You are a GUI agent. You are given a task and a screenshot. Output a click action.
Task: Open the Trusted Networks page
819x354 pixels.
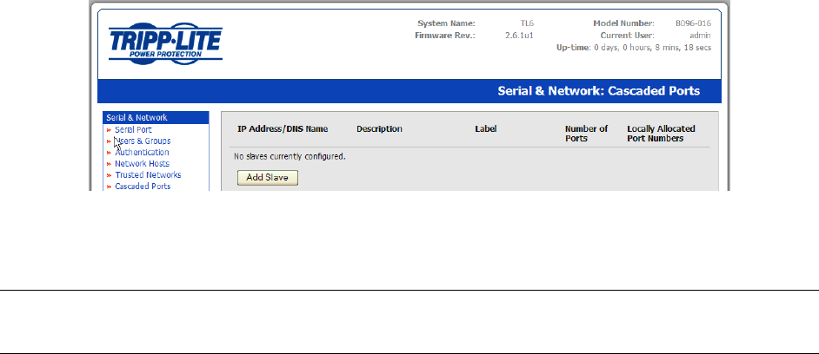(148, 175)
